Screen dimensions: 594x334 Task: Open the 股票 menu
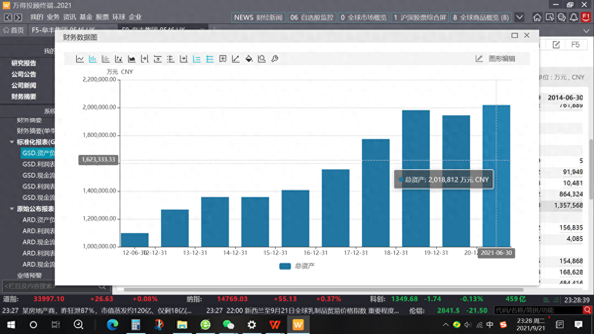coord(102,17)
